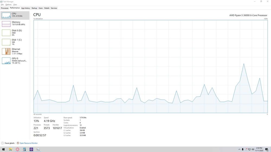
Task: Switch to the Services tab
Action: 54,8
